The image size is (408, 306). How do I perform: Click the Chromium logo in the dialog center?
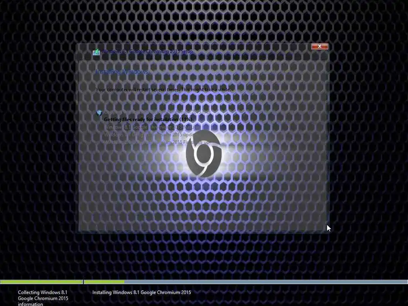[204, 153]
